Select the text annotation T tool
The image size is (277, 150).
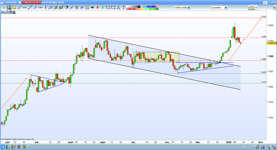(87, 8)
